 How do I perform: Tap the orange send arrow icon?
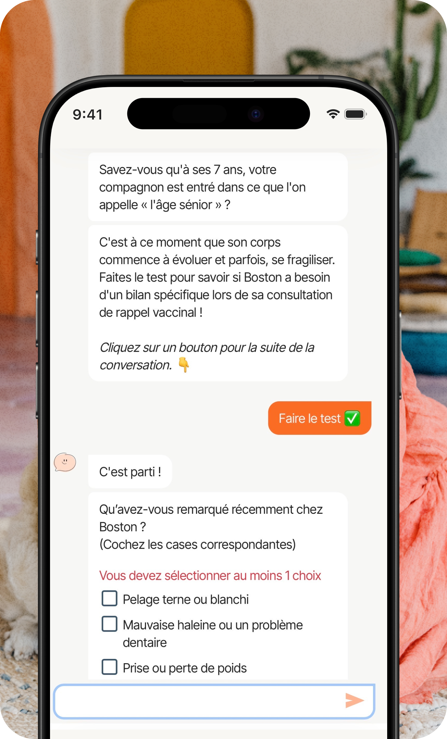pyautogui.click(x=355, y=700)
